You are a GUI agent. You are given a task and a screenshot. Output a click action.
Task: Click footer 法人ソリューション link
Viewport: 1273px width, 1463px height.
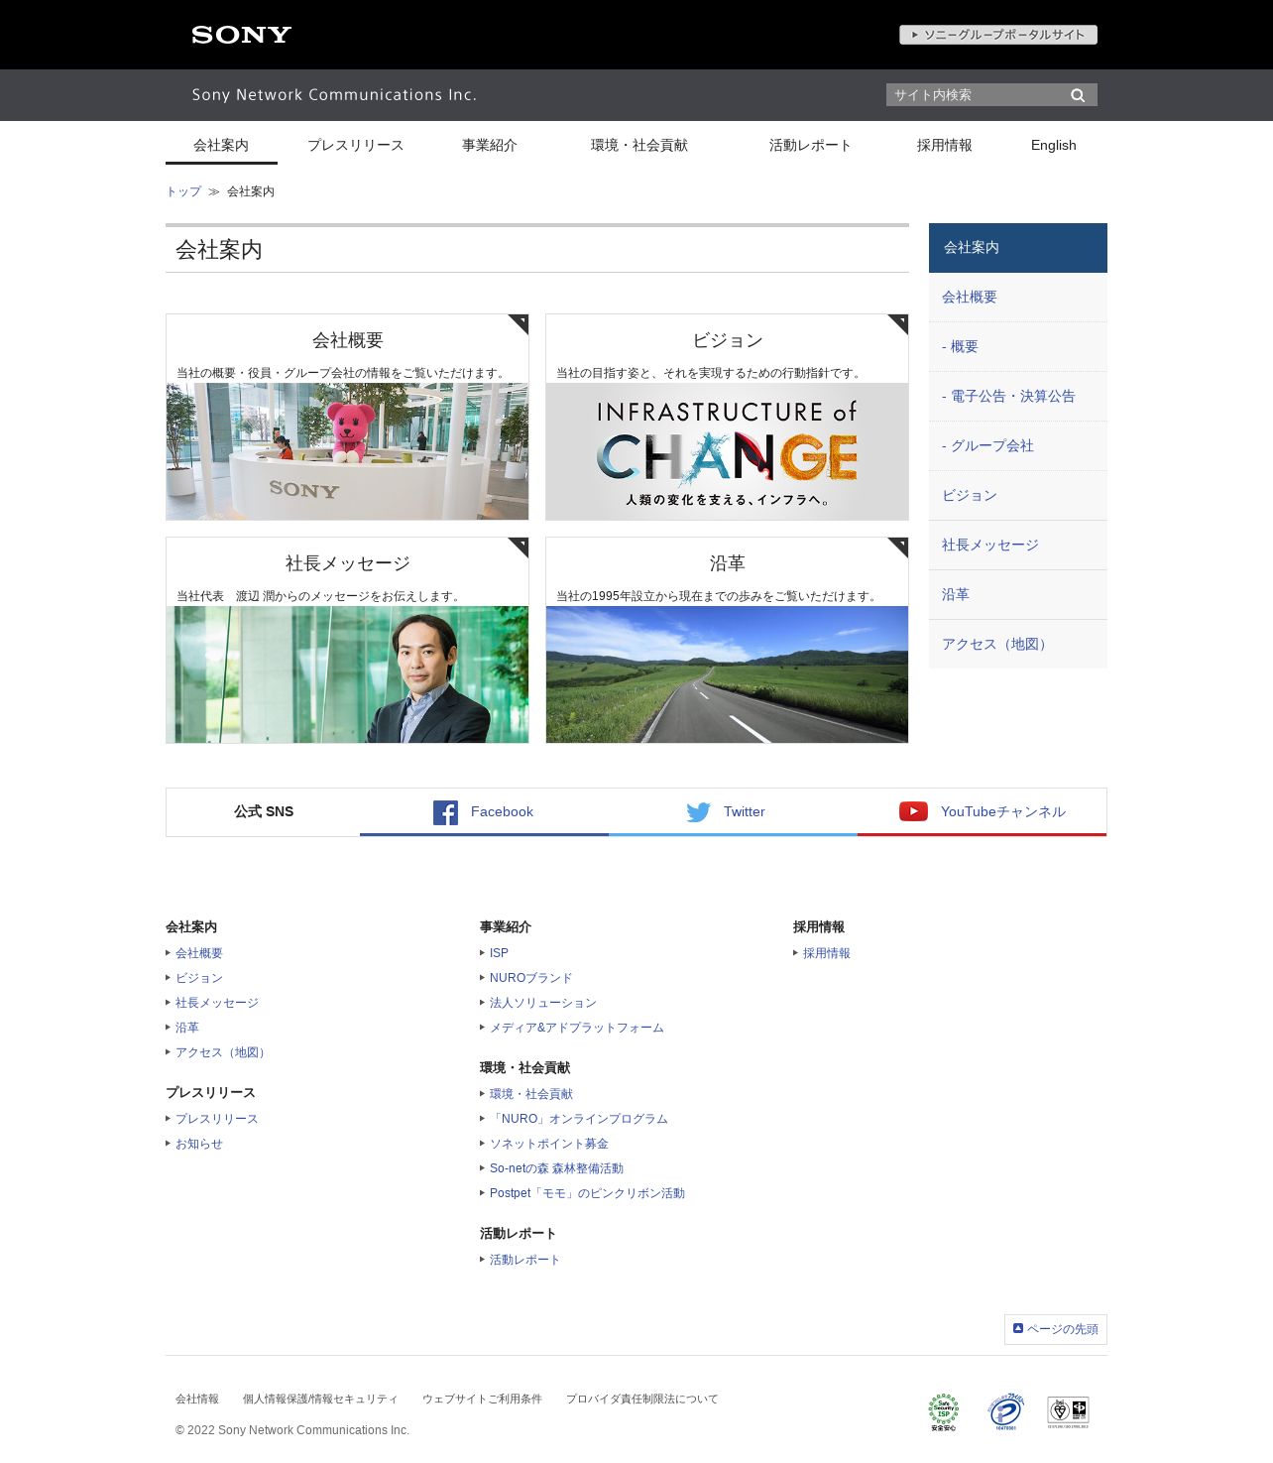pyautogui.click(x=543, y=1003)
